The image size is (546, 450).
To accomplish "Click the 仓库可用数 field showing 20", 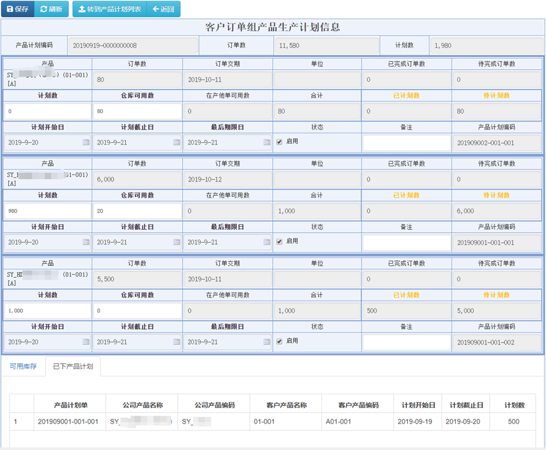I will [x=137, y=211].
